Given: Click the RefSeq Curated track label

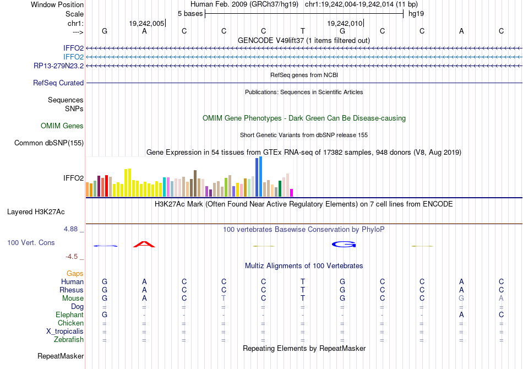Looking at the screenshot, I should click(58, 83).
